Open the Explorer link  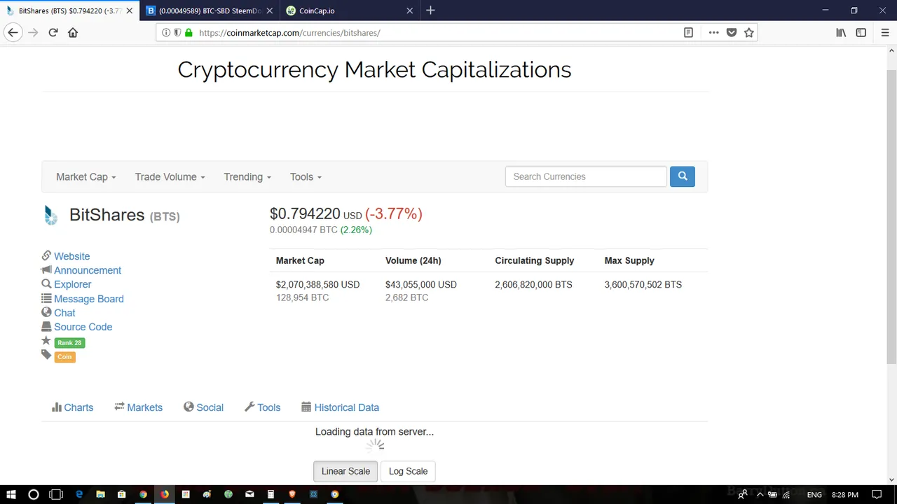coord(72,284)
